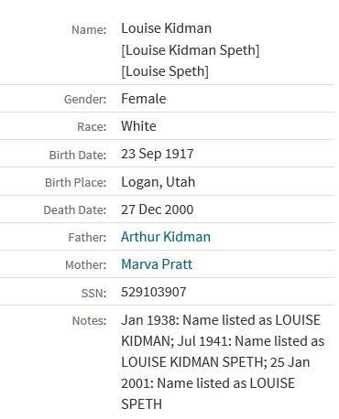Click the death date 27 Dec 2000

click(158, 209)
